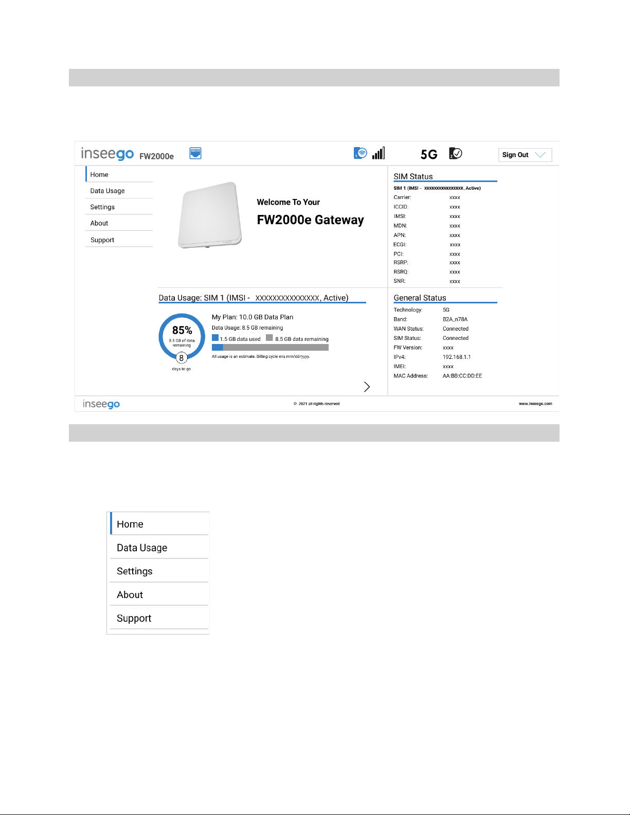Click the IPv4 address 192.168.1.1

click(x=457, y=357)
